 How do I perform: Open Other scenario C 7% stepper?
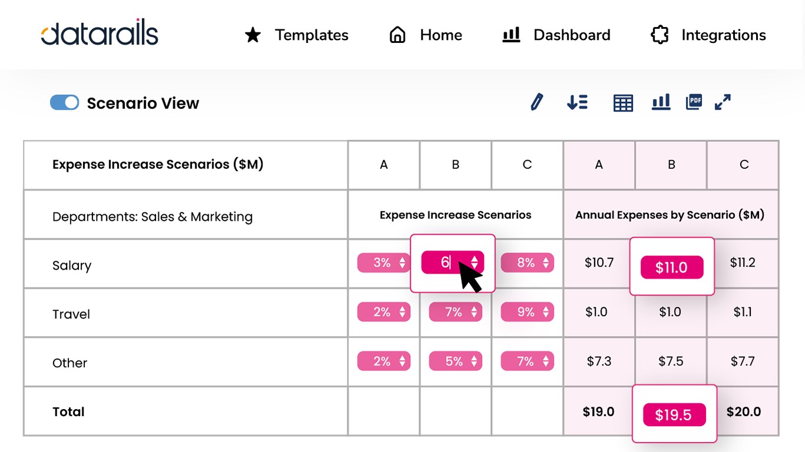point(527,361)
